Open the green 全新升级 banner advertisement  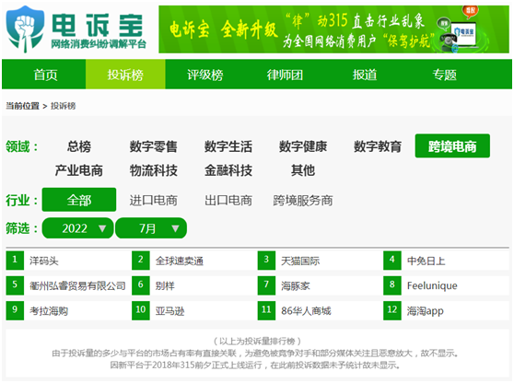[x=333, y=29]
